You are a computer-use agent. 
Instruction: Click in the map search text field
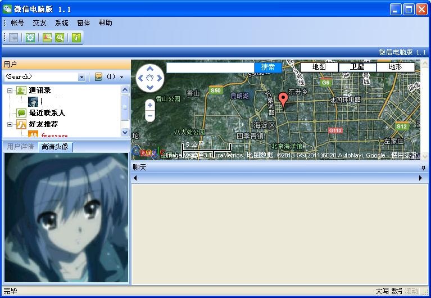click(210, 67)
